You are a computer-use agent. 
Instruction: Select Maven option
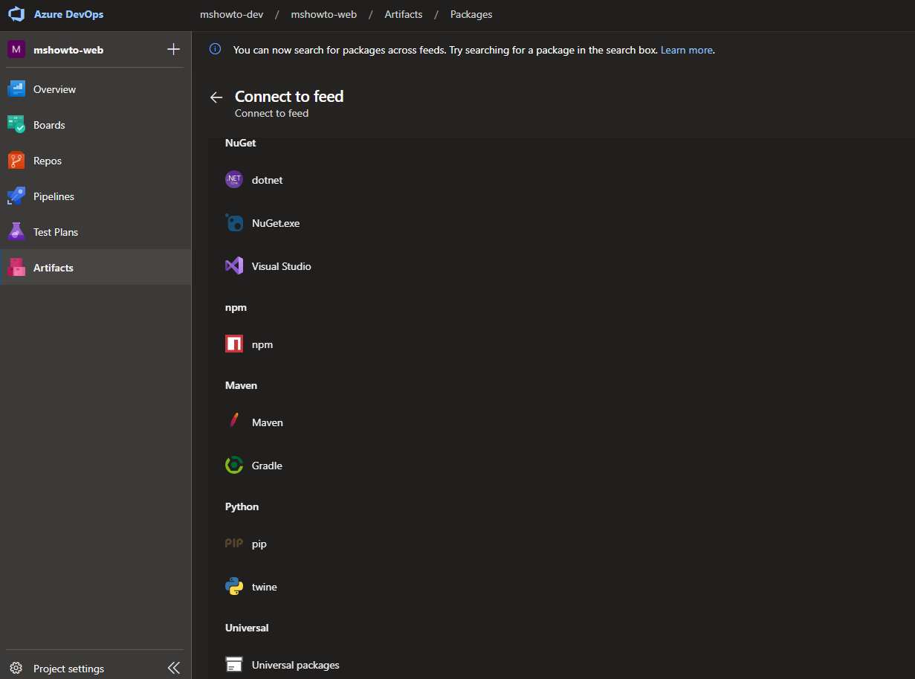[x=268, y=422]
